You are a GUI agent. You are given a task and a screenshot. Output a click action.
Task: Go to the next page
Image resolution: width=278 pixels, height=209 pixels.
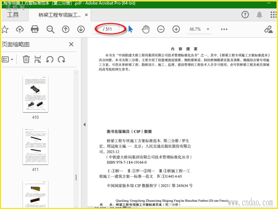click(x=81, y=29)
